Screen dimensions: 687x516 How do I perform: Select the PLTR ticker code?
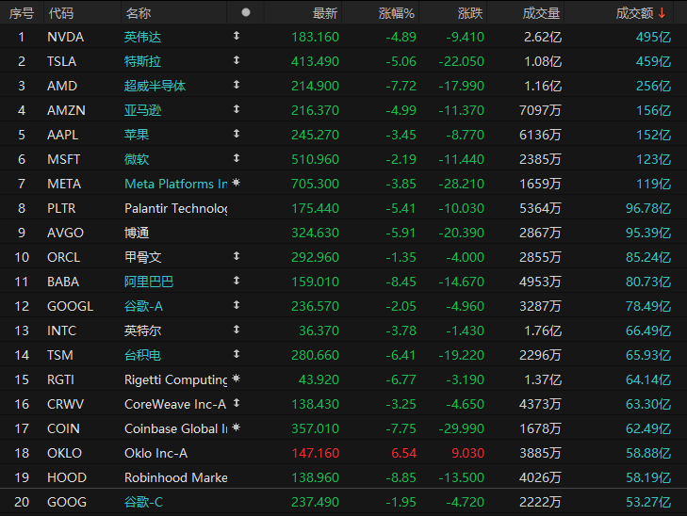(61, 208)
